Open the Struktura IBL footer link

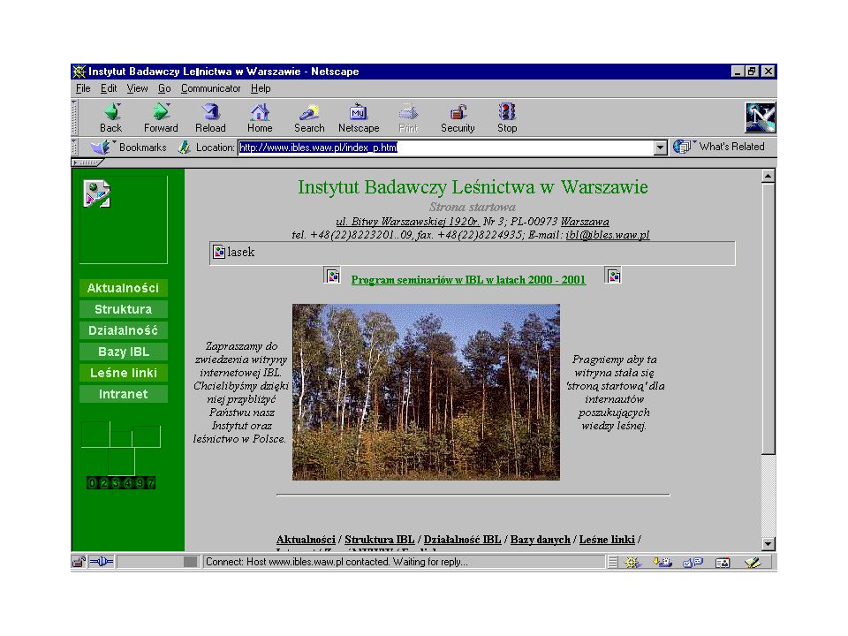(380, 539)
